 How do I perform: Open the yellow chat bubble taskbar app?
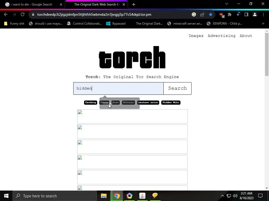point(155,196)
